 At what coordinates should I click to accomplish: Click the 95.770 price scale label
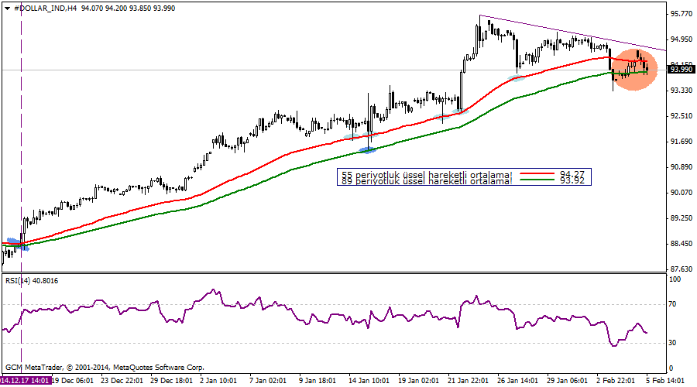click(x=681, y=14)
